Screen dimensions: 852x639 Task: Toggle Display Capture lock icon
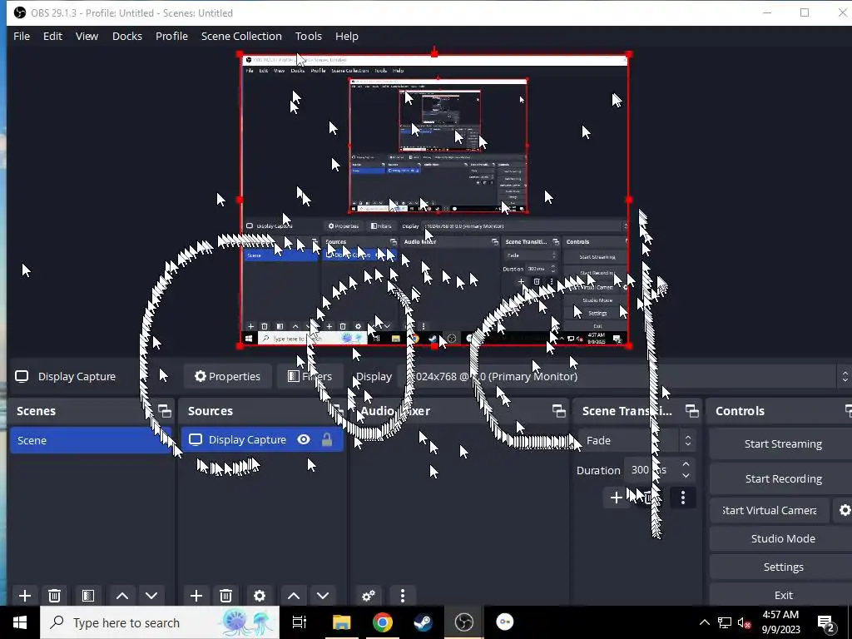point(326,439)
